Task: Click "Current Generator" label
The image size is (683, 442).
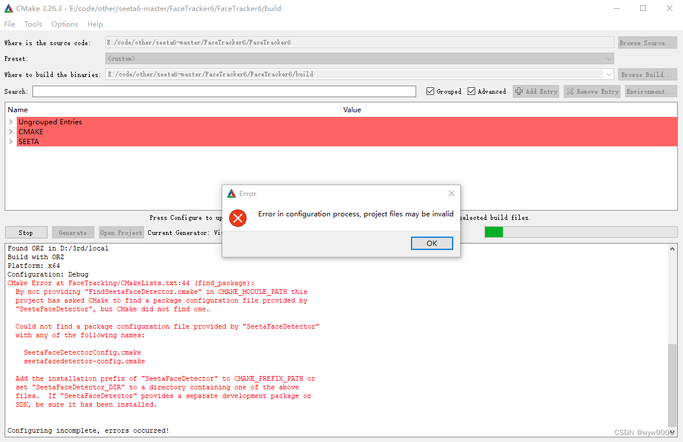Action: tap(179, 233)
